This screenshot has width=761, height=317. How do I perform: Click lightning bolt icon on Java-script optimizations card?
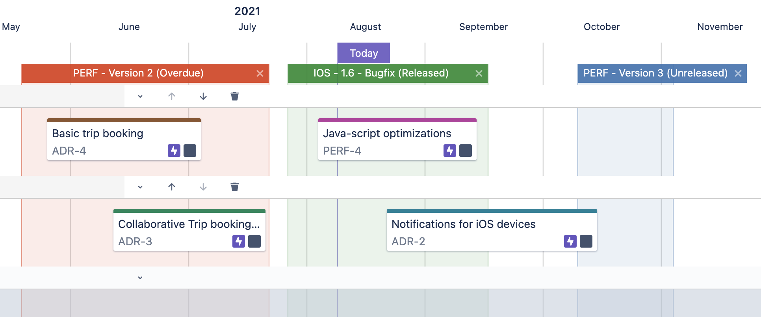click(x=449, y=151)
